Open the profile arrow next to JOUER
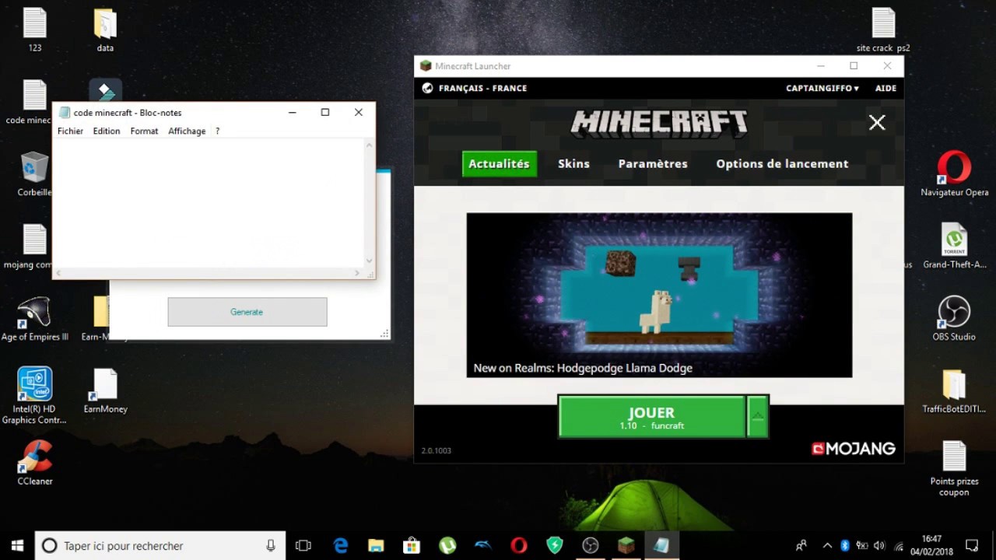 [757, 417]
